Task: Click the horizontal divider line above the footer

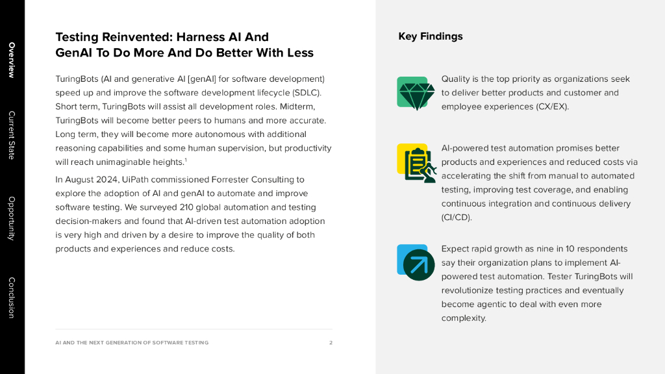Action: click(x=194, y=329)
